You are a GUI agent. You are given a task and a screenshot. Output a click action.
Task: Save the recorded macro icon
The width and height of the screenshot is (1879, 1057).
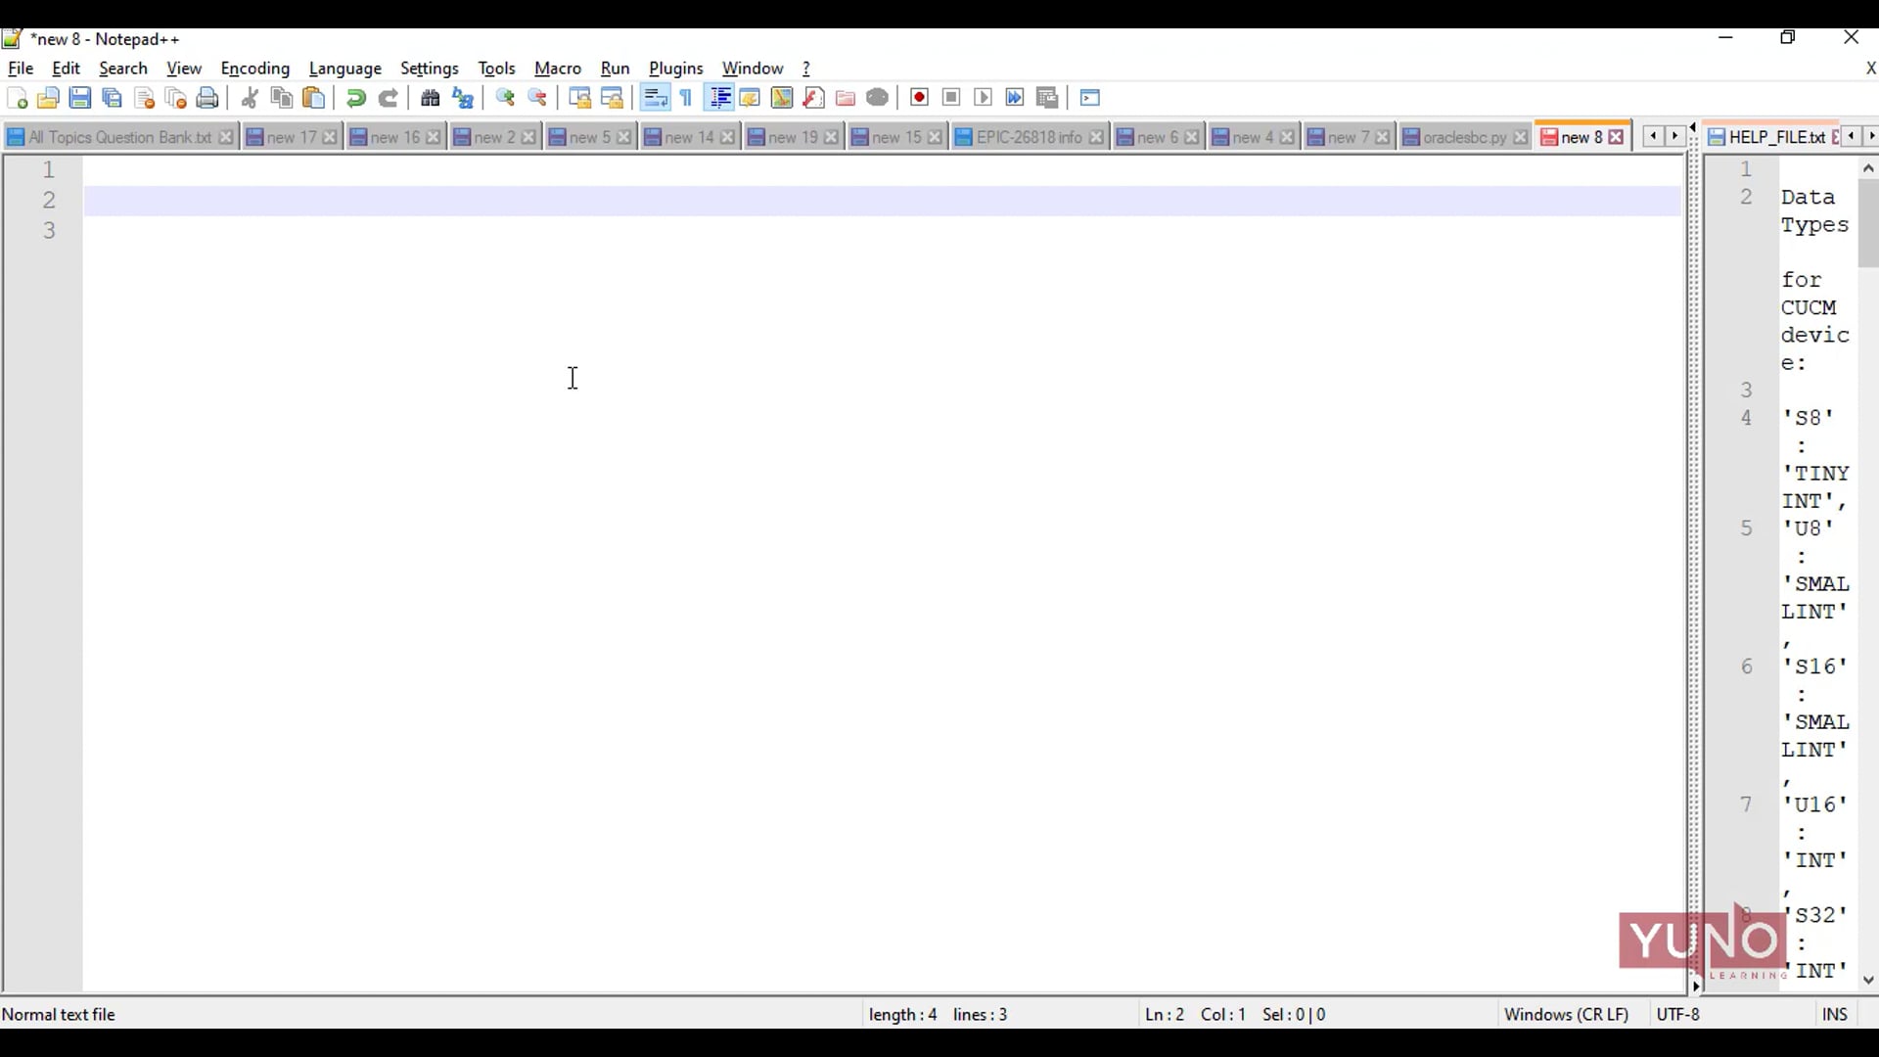(1047, 98)
